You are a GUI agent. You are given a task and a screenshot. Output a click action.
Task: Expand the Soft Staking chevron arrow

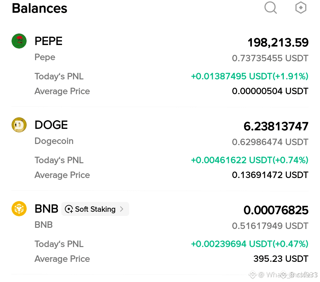click(122, 209)
